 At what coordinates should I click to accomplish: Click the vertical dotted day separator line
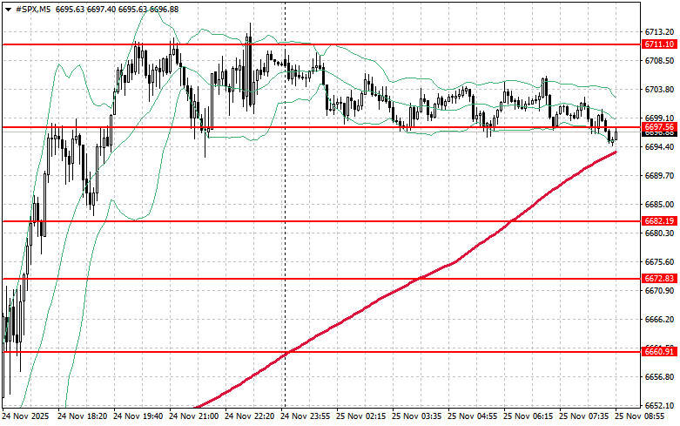[x=286, y=261]
